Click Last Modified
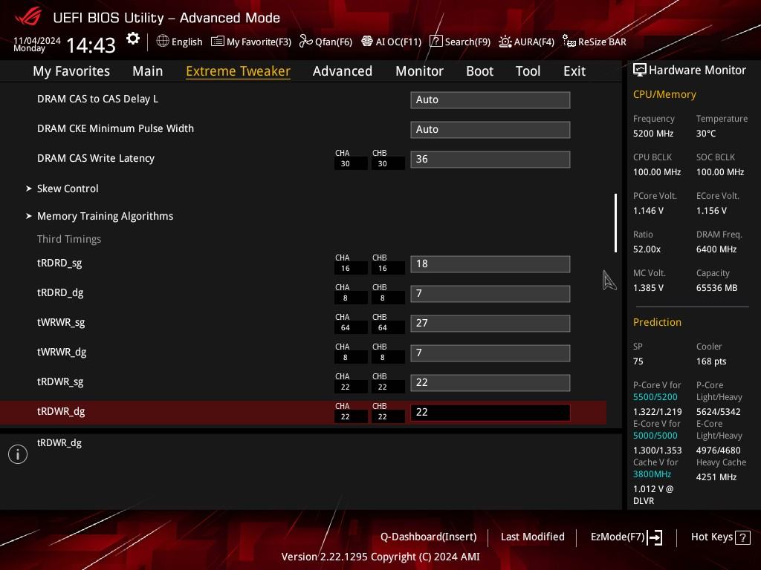Image resolution: width=761 pixels, height=570 pixels. coord(532,537)
